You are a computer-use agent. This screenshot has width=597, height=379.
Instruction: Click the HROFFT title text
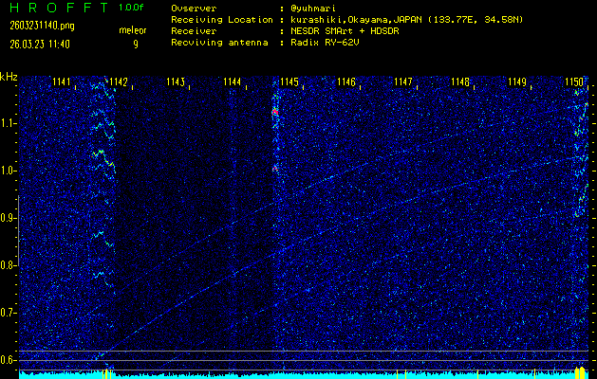(x=52, y=8)
